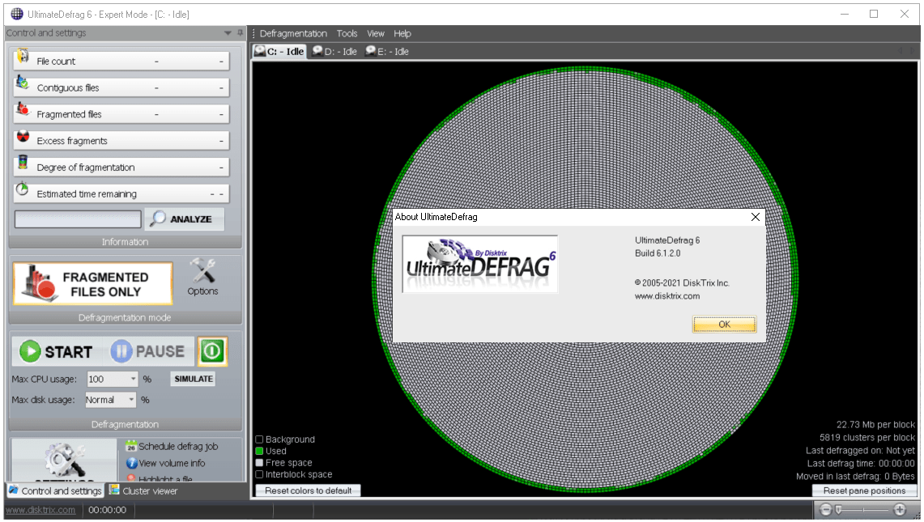Open the Tools menu
This screenshot has height=522, width=924.
pyautogui.click(x=347, y=33)
